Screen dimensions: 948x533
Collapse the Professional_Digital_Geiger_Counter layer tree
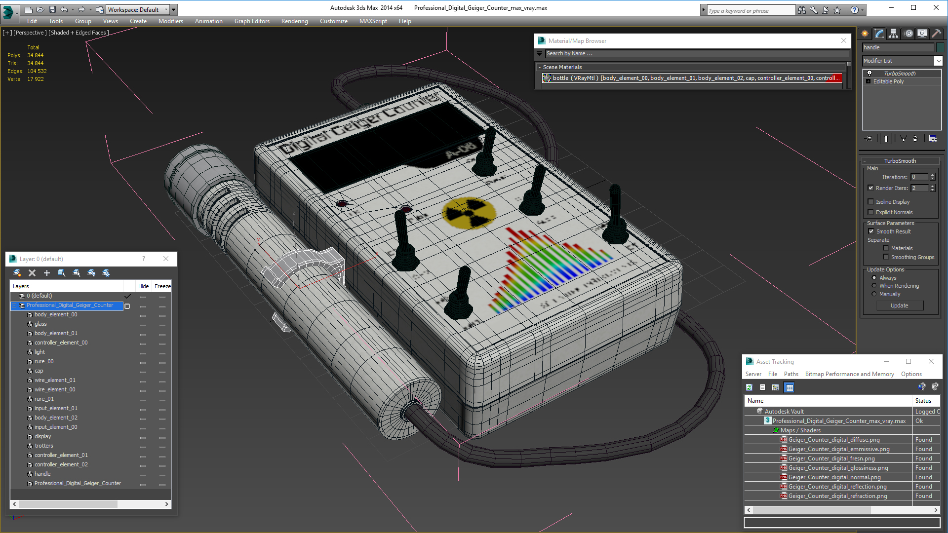tap(14, 305)
